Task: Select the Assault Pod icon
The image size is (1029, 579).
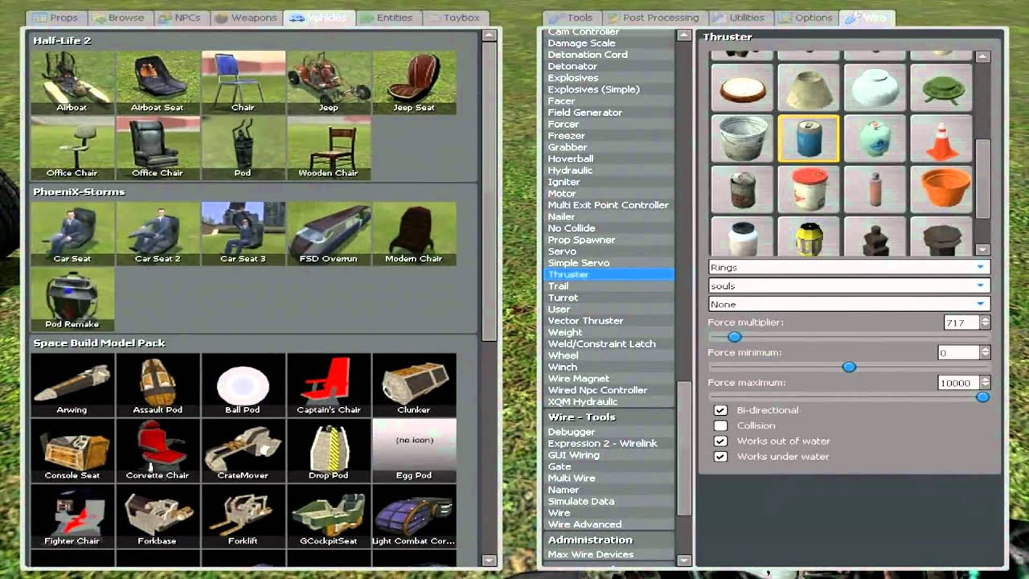Action: [158, 384]
